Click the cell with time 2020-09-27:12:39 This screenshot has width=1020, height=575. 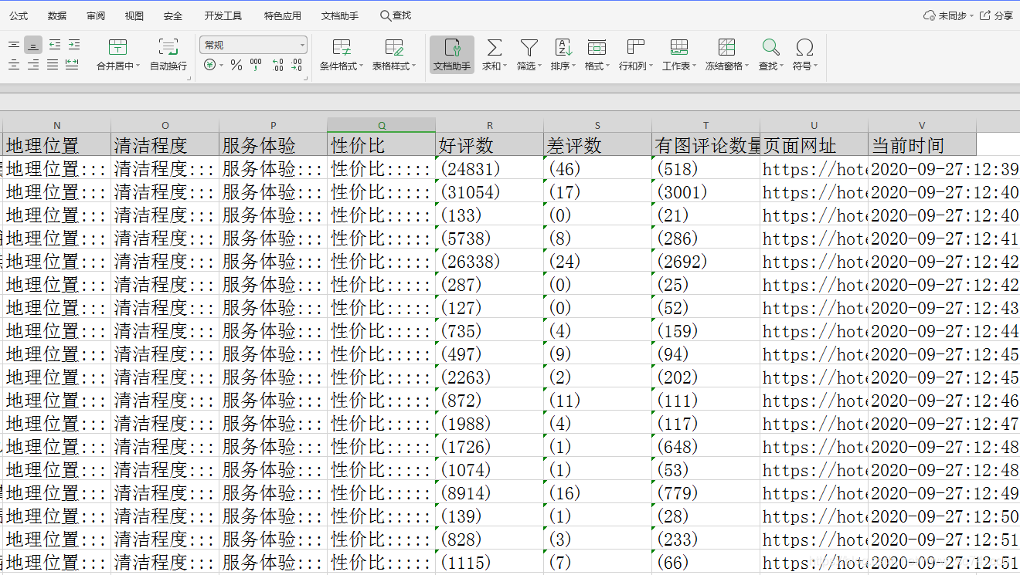(944, 167)
